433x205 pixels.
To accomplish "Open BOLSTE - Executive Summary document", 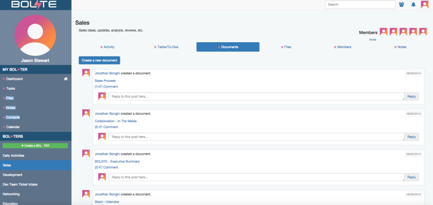I will tap(117, 161).
